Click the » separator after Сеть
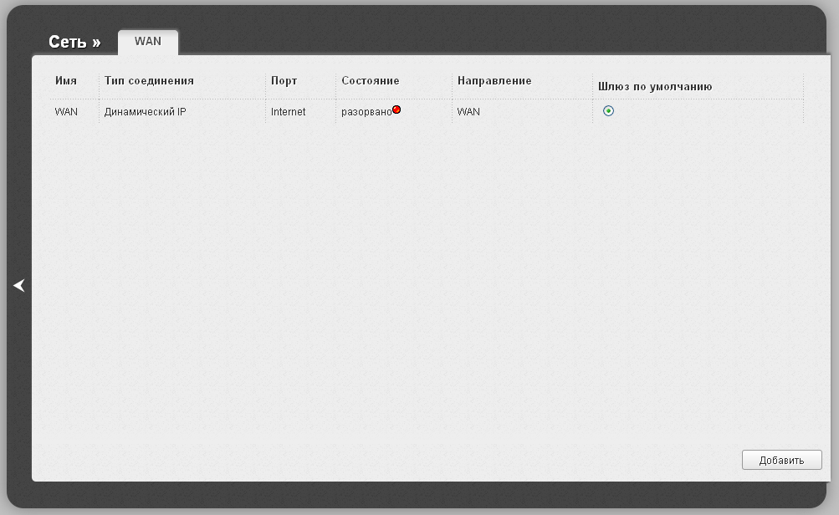The image size is (839, 515). pos(96,43)
